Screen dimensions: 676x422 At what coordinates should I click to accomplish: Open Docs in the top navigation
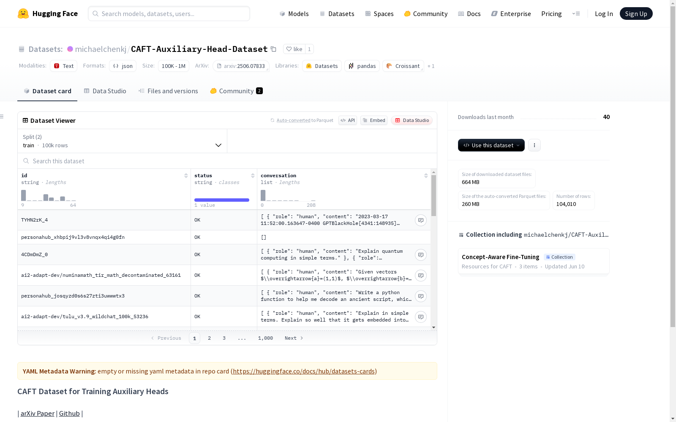pos(469,14)
